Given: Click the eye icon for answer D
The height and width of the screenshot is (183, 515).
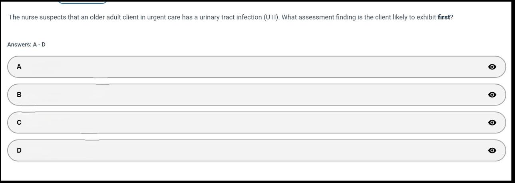Looking at the screenshot, I should (492, 151).
